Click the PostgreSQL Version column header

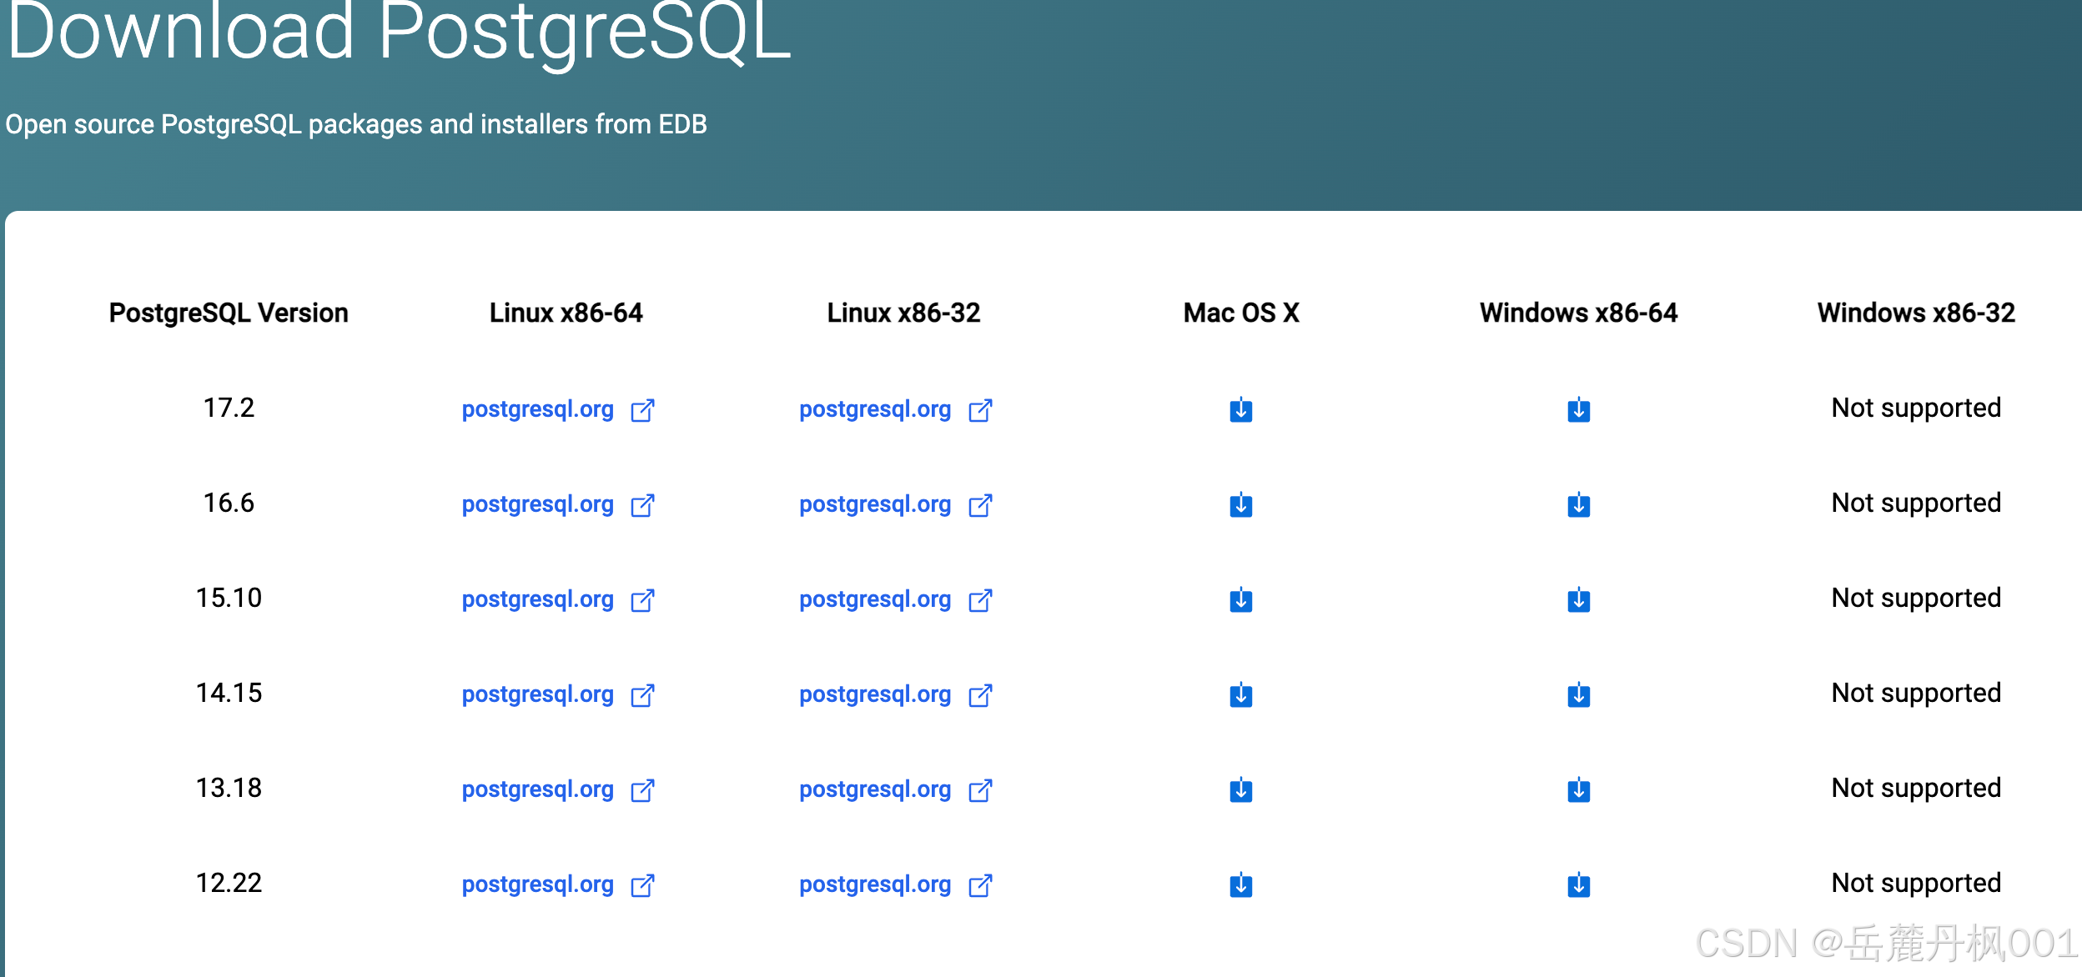(229, 313)
